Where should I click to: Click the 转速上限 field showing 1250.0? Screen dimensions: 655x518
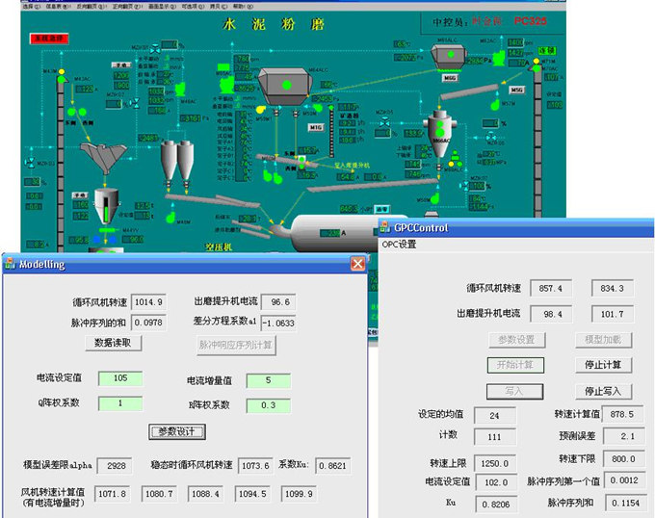(x=498, y=462)
